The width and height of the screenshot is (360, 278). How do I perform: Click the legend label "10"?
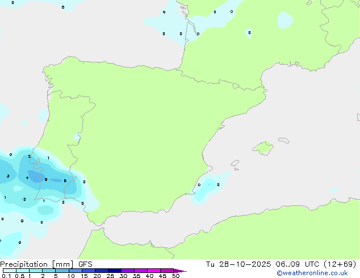71,276
